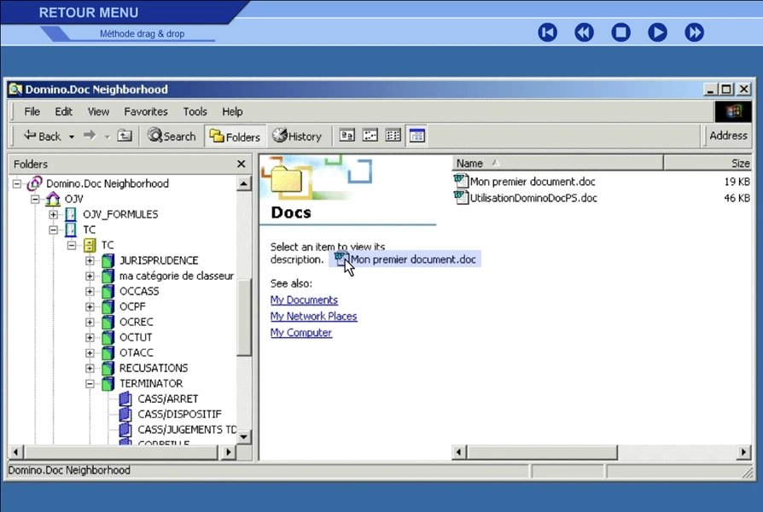763x512 pixels.
Task: Expand the JURISPRUDENCE binder node
Action: 90,261
